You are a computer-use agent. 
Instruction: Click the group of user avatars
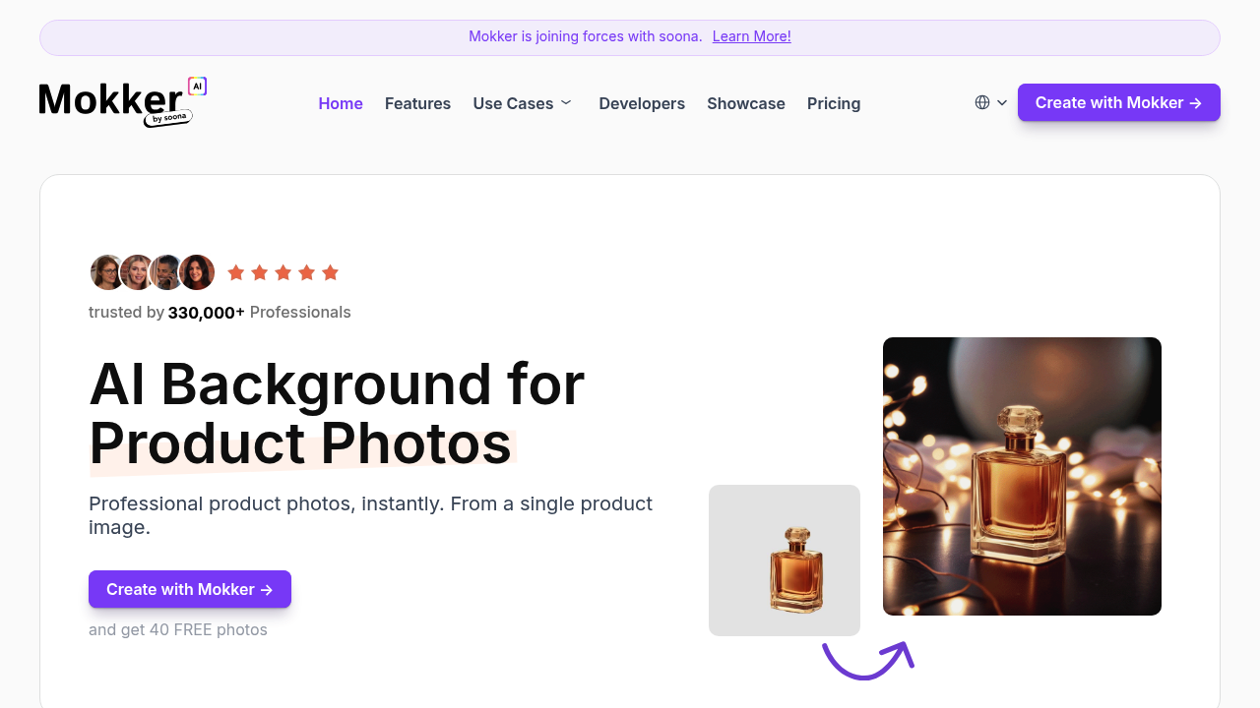pyautogui.click(x=153, y=272)
